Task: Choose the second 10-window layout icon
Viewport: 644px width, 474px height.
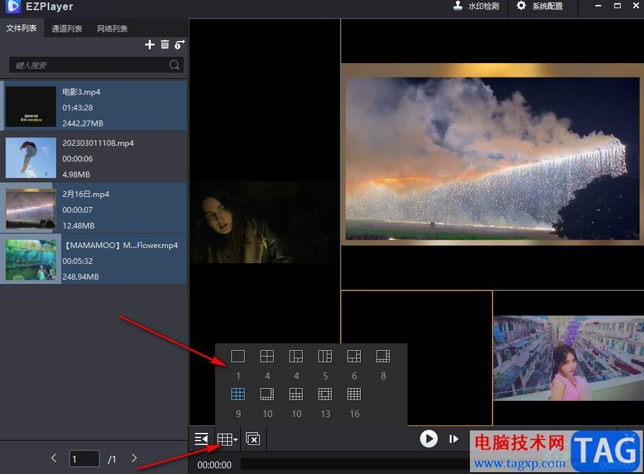Action: click(x=296, y=394)
